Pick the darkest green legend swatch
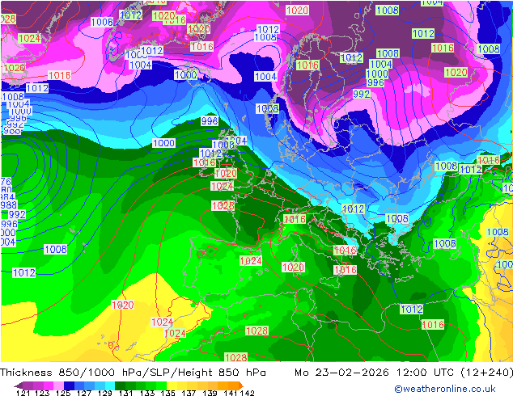The image size is (513, 396). pos(120,385)
